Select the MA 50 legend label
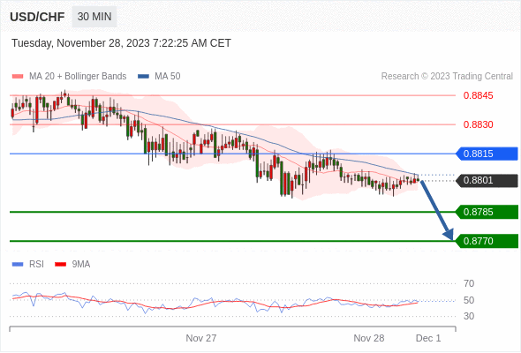Screen dimensions: 521x353 coord(168,77)
